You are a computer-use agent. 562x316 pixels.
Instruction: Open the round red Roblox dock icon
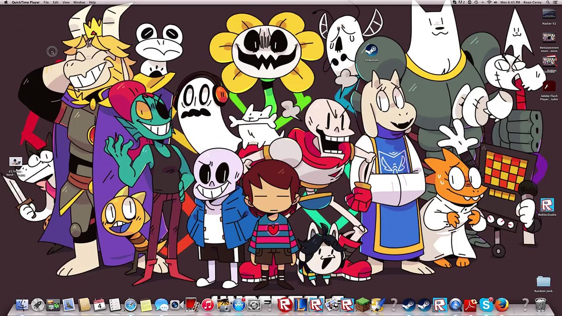[x=285, y=305]
